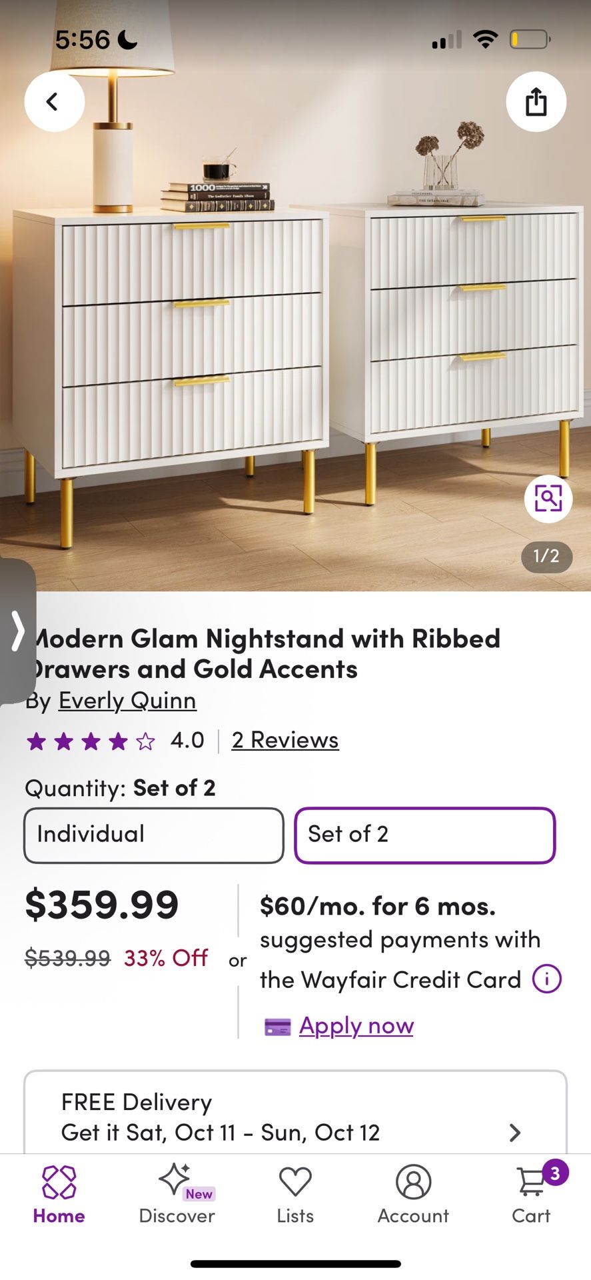Open the Discover sparkle icon
Viewport: 591px width, 1280px height.
click(176, 1179)
